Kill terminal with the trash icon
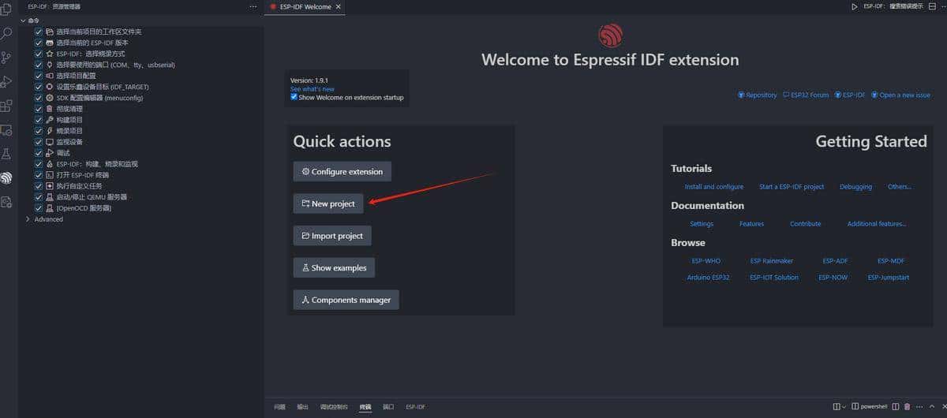Image resolution: width=947 pixels, height=418 pixels. click(x=907, y=407)
